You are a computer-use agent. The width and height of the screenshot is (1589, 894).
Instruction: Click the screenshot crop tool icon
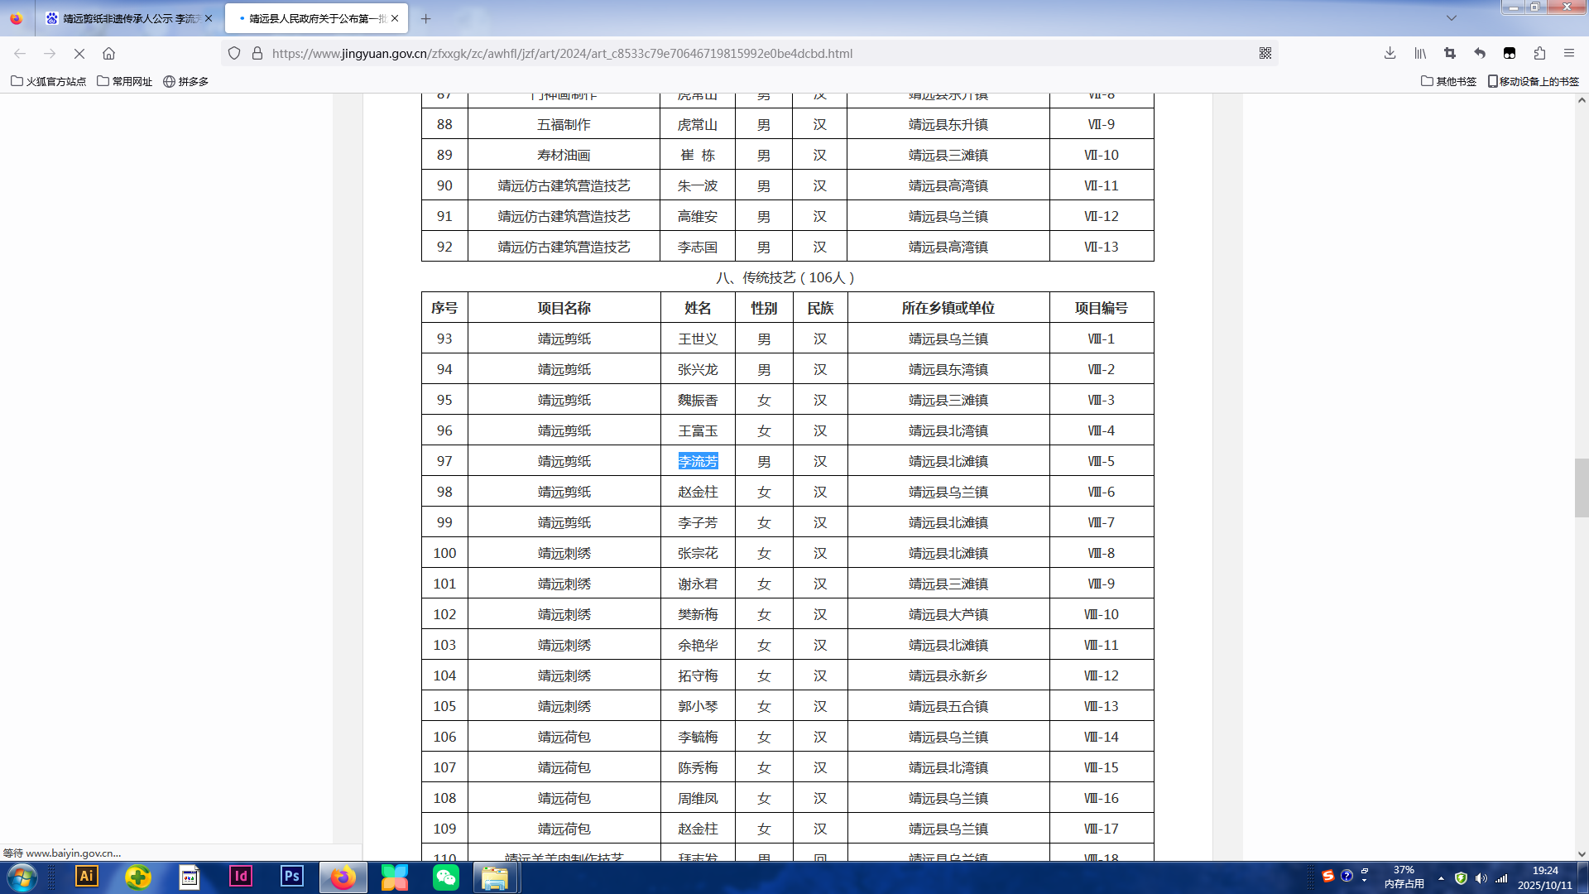[1450, 54]
